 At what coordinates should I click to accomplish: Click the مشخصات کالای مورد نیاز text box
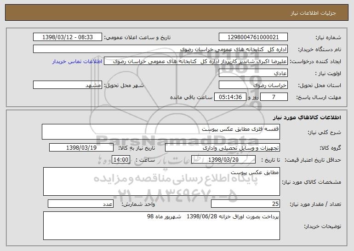(161, 181)
